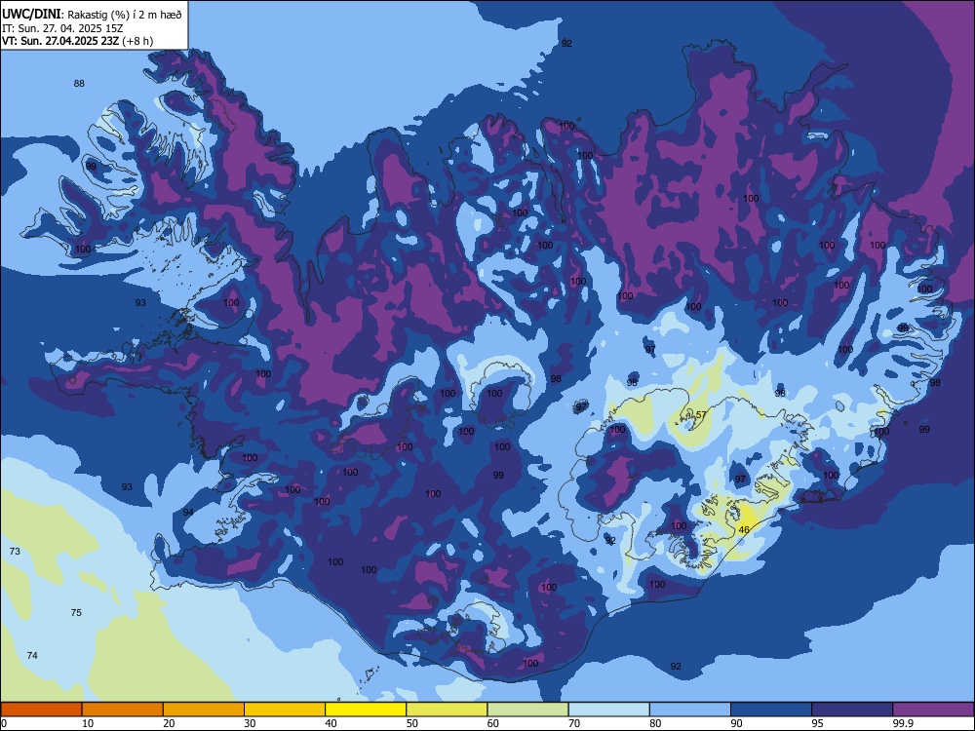Click the 'IT: Sun. 27. 04. 2025 15Z' line
The width and height of the screenshot is (975, 731).
coord(60,28)
